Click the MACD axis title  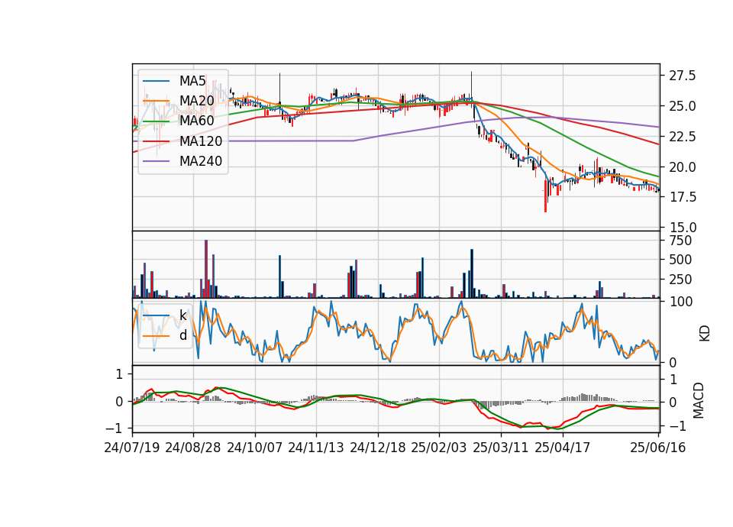[699, 400]
